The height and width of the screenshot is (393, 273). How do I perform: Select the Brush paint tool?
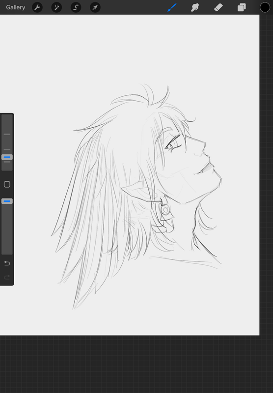172,7
